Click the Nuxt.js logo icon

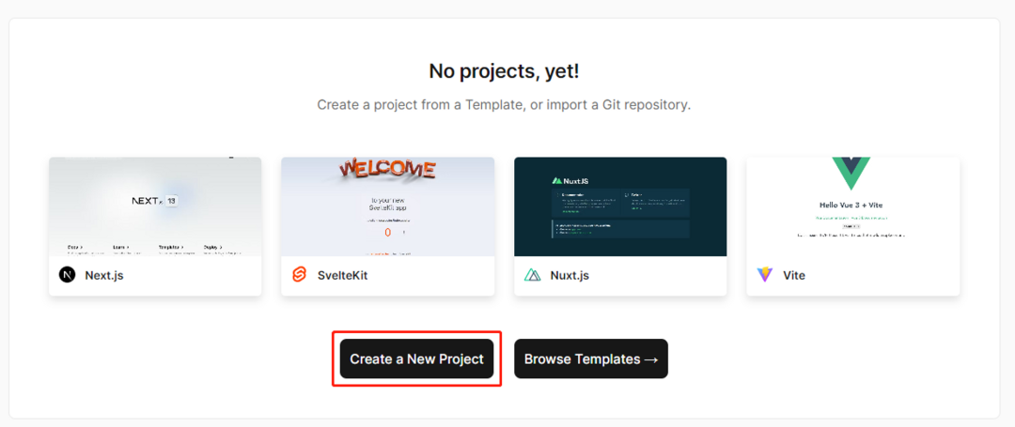(532, 275)
